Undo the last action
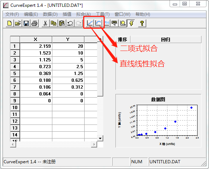This screenshot has height=169, width=209. pyautogui.click(x=70, y=23)
